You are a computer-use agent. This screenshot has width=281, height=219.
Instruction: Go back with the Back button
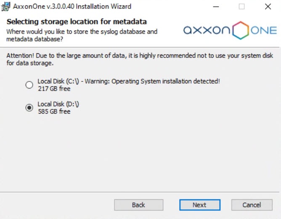138,205
